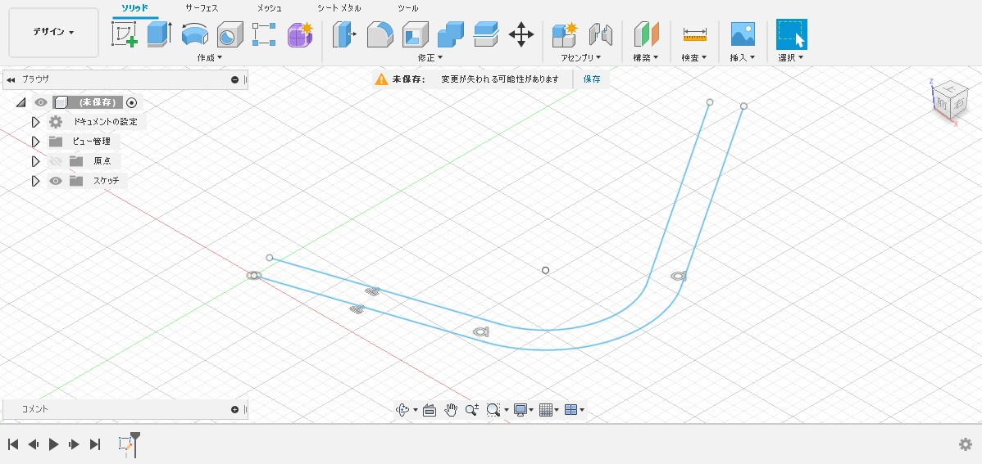Select the Revolve tool icon
This screenshot has height=464, width=982.
pyautogui.click(x=195, y=34)
